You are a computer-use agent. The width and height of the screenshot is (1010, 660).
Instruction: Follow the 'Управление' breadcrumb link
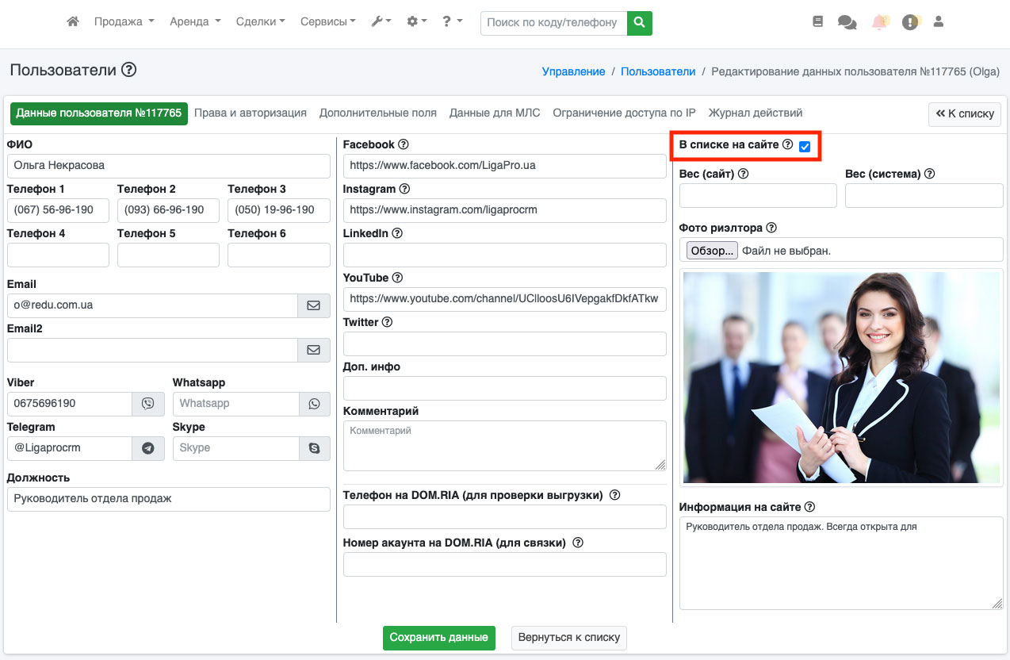(x=573, y=71)
